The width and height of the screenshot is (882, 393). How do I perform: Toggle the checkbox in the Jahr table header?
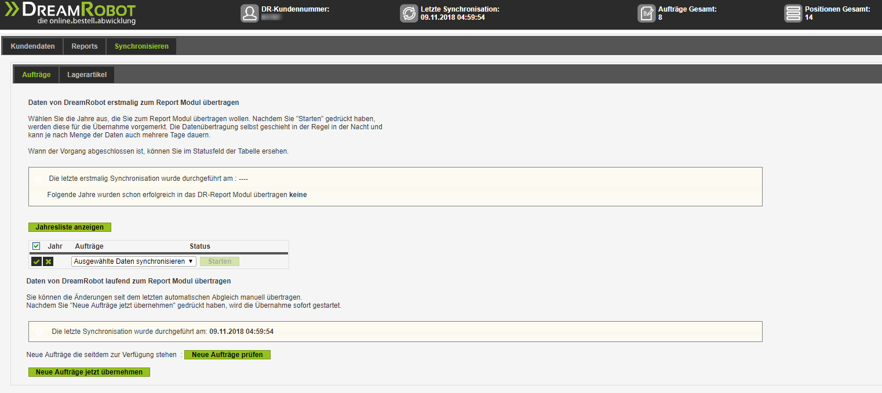[x=37, y=246]
